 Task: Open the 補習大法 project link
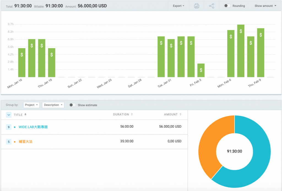tap(26, 142)
